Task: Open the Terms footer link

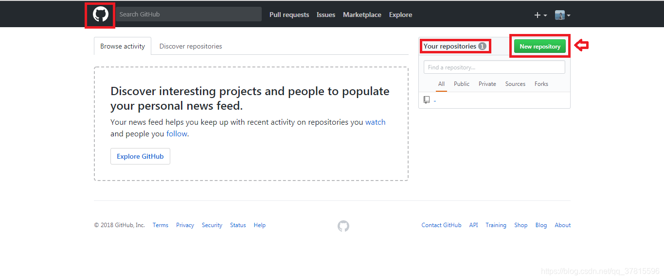Action: [x=161, y=225]
